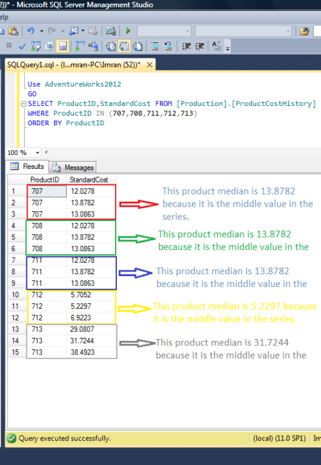321x465 pixels.
Task: Click the Navigate Forward icon
Action: point(93,31)
